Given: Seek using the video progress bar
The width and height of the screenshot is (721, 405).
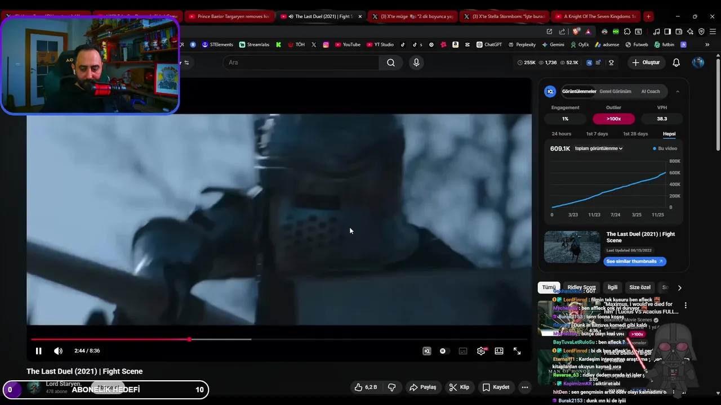Looking at the screenshot, I should coord(279,339).
